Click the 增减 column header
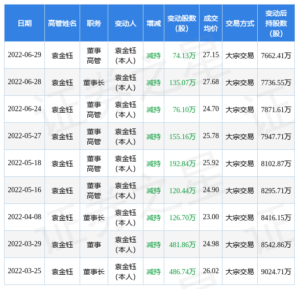This screenshot has height=289, width=295. tap(154, 23)
